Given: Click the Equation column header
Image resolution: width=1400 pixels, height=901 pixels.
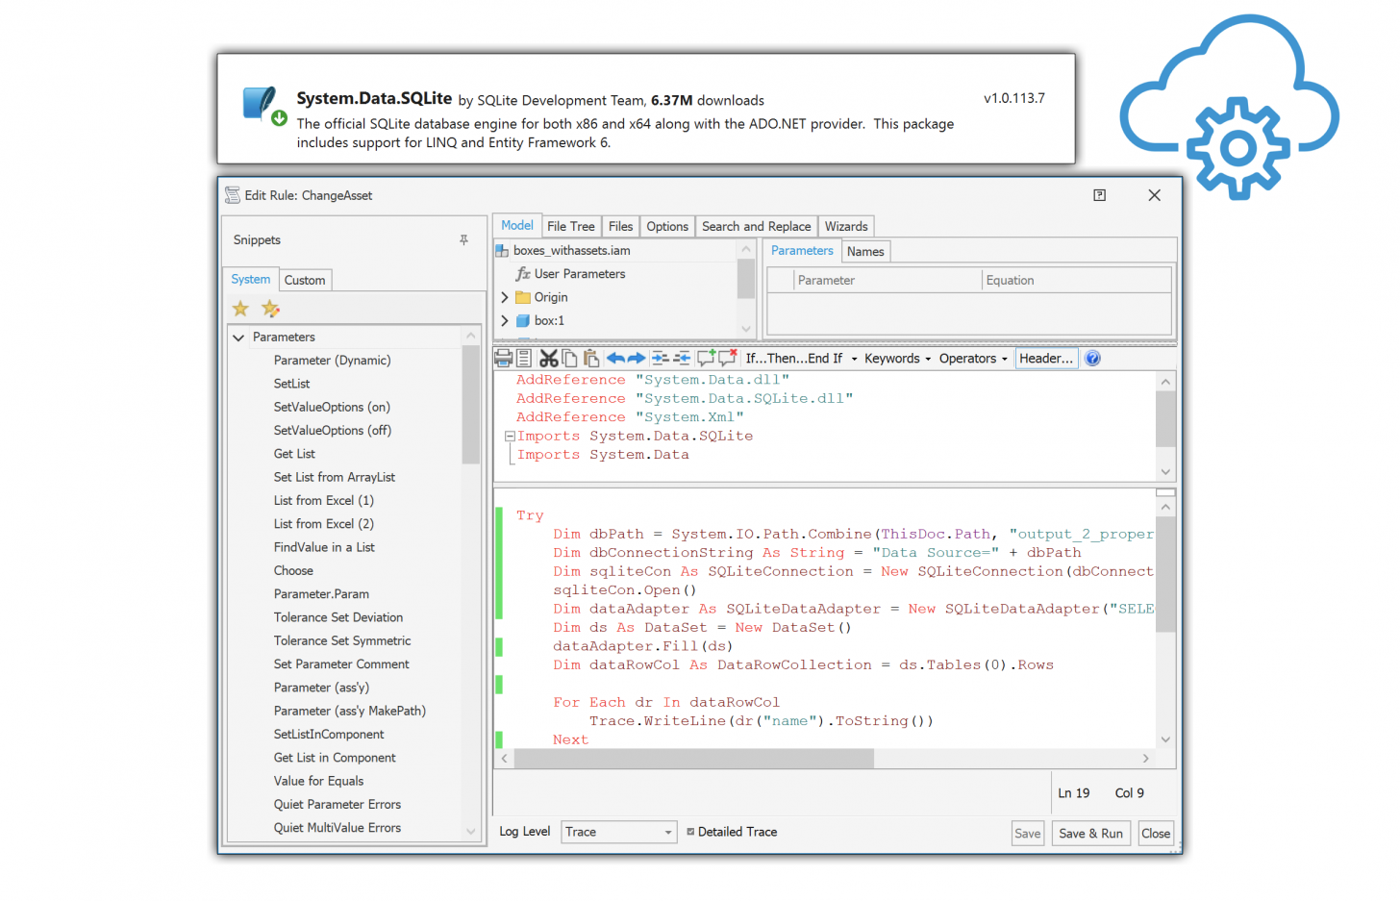Looking at the screenshot, I should pos(1076,281).
